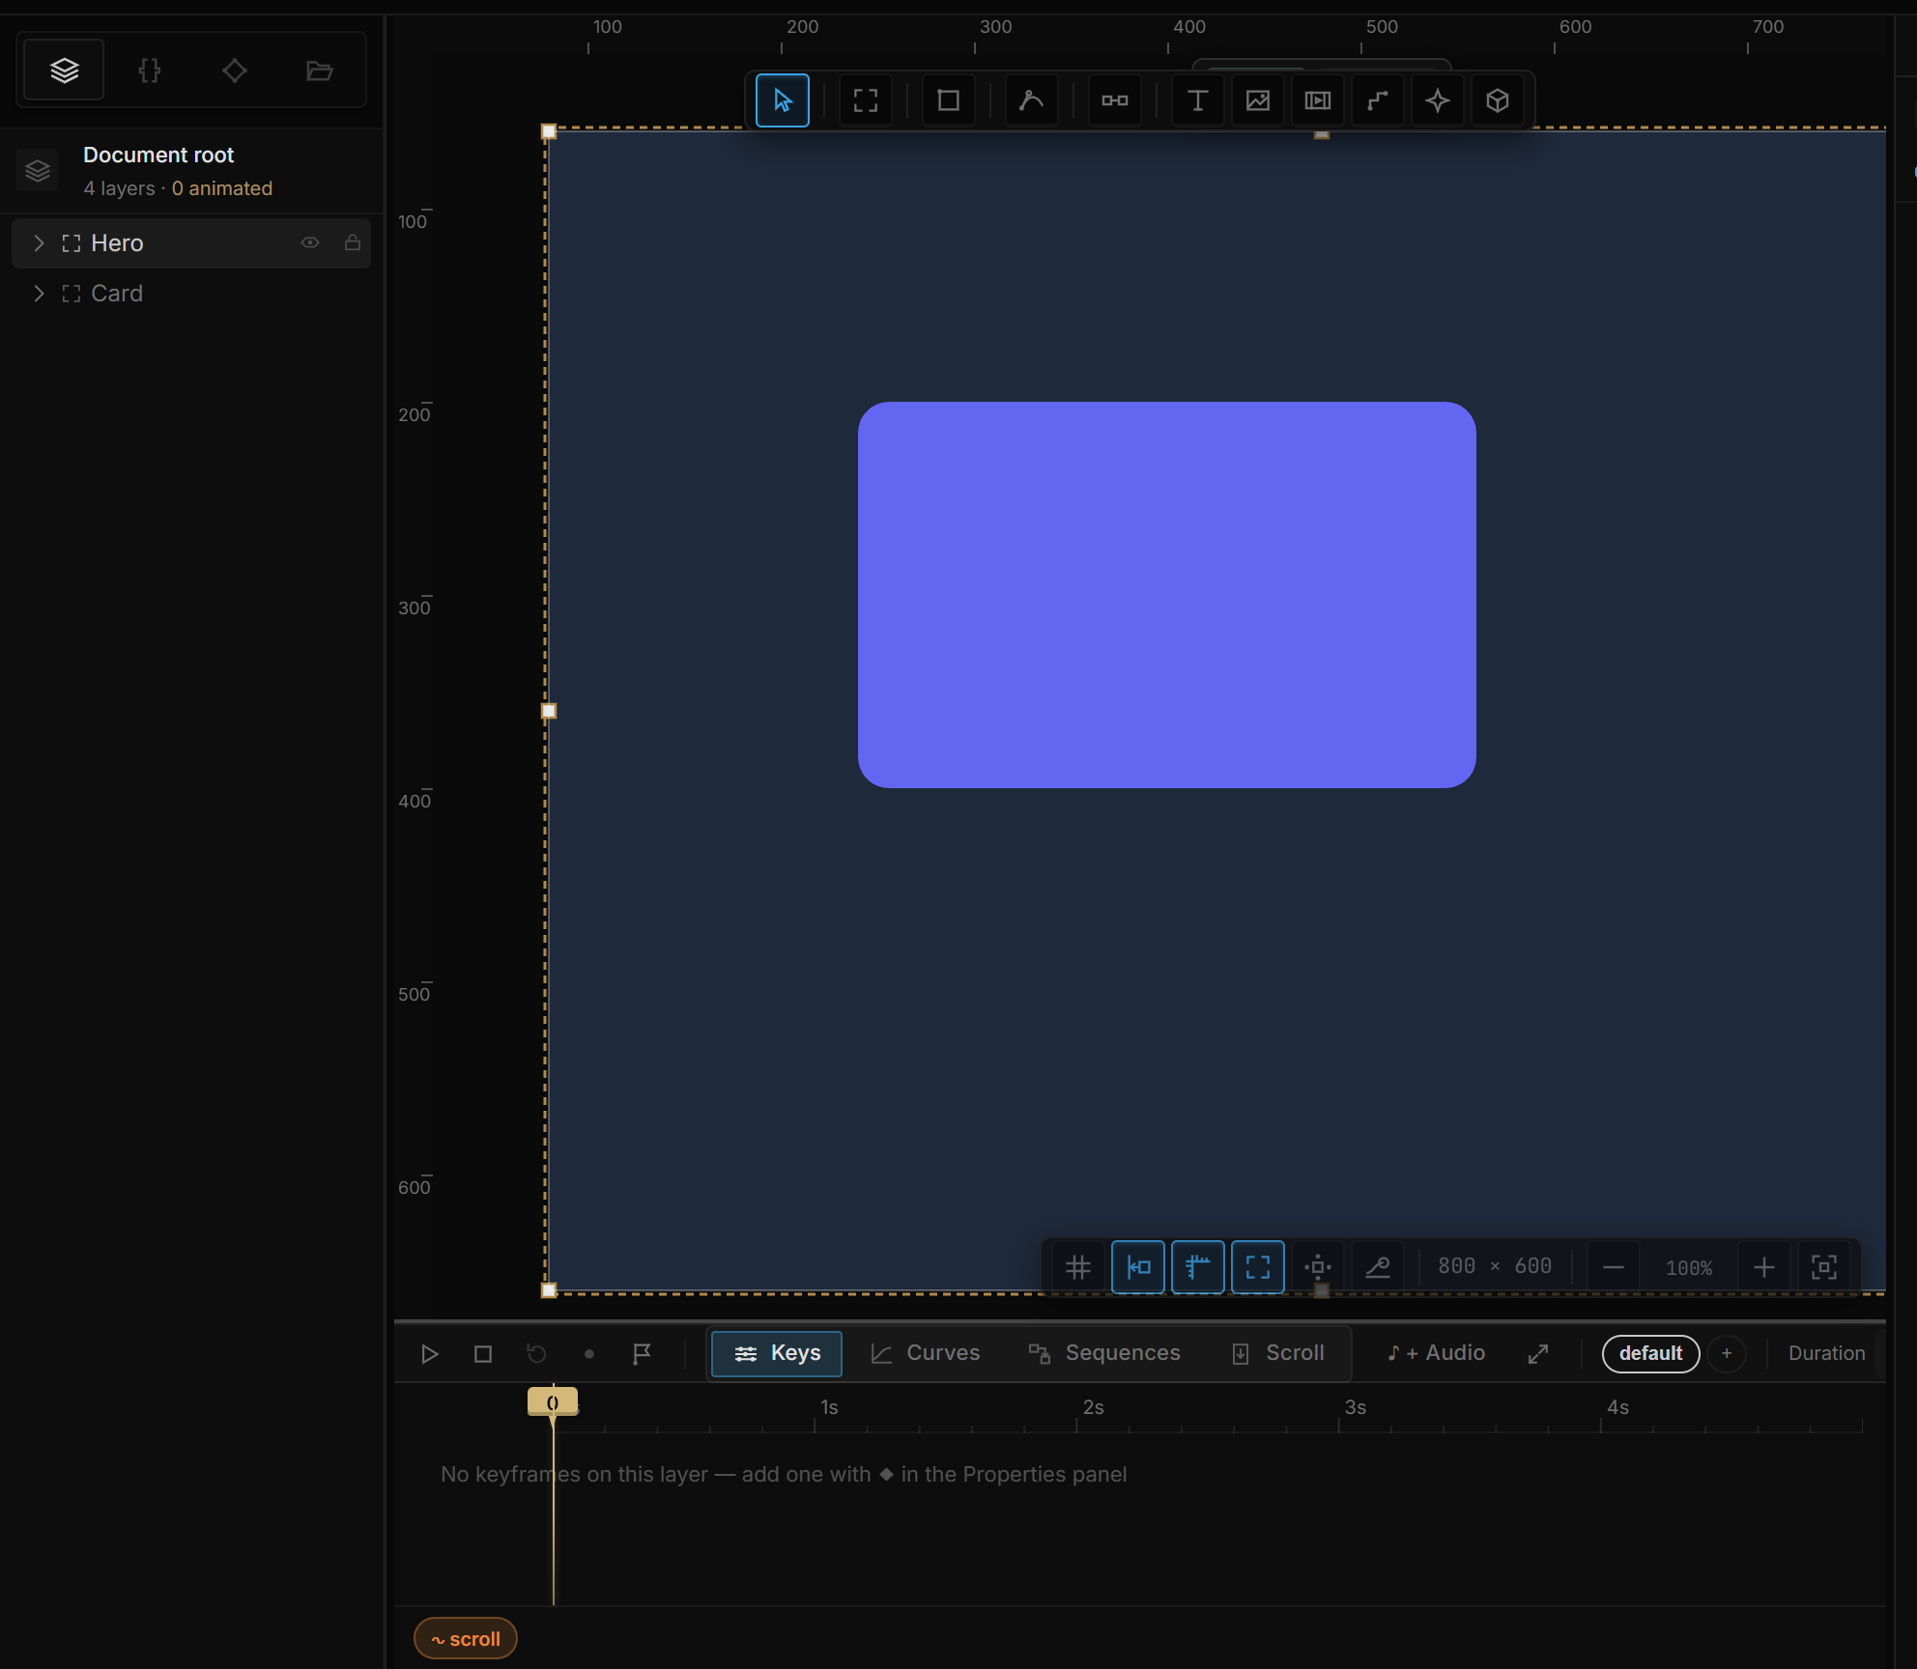Viewport: 1917px width, 1669px height.
Task: Select the Text tool
Action: (x=1197, y=100)
